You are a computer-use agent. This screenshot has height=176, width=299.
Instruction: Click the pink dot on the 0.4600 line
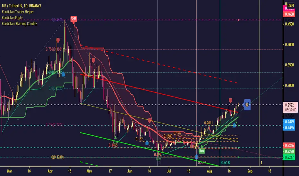(x=238, y=20)
